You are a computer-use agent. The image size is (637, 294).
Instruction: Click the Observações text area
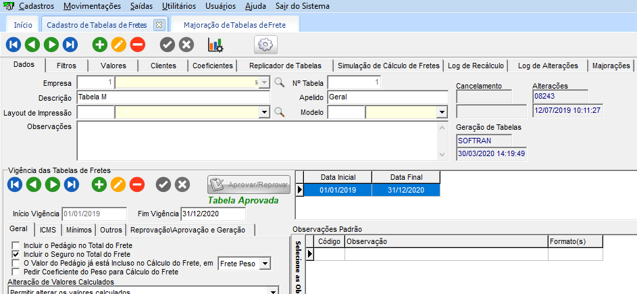[262, 141]
